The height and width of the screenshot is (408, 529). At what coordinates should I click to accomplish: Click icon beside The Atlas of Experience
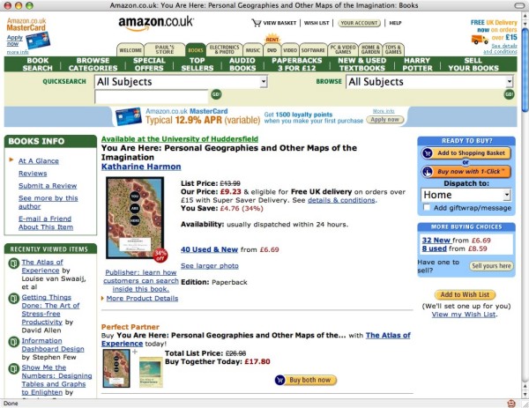click(x=13, y=262)
